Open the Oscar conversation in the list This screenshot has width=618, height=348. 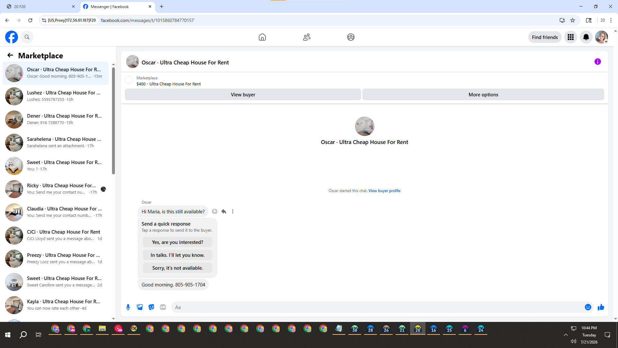tap(56, 73)
